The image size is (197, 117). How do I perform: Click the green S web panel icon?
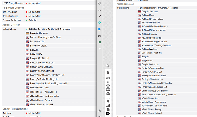100,42
